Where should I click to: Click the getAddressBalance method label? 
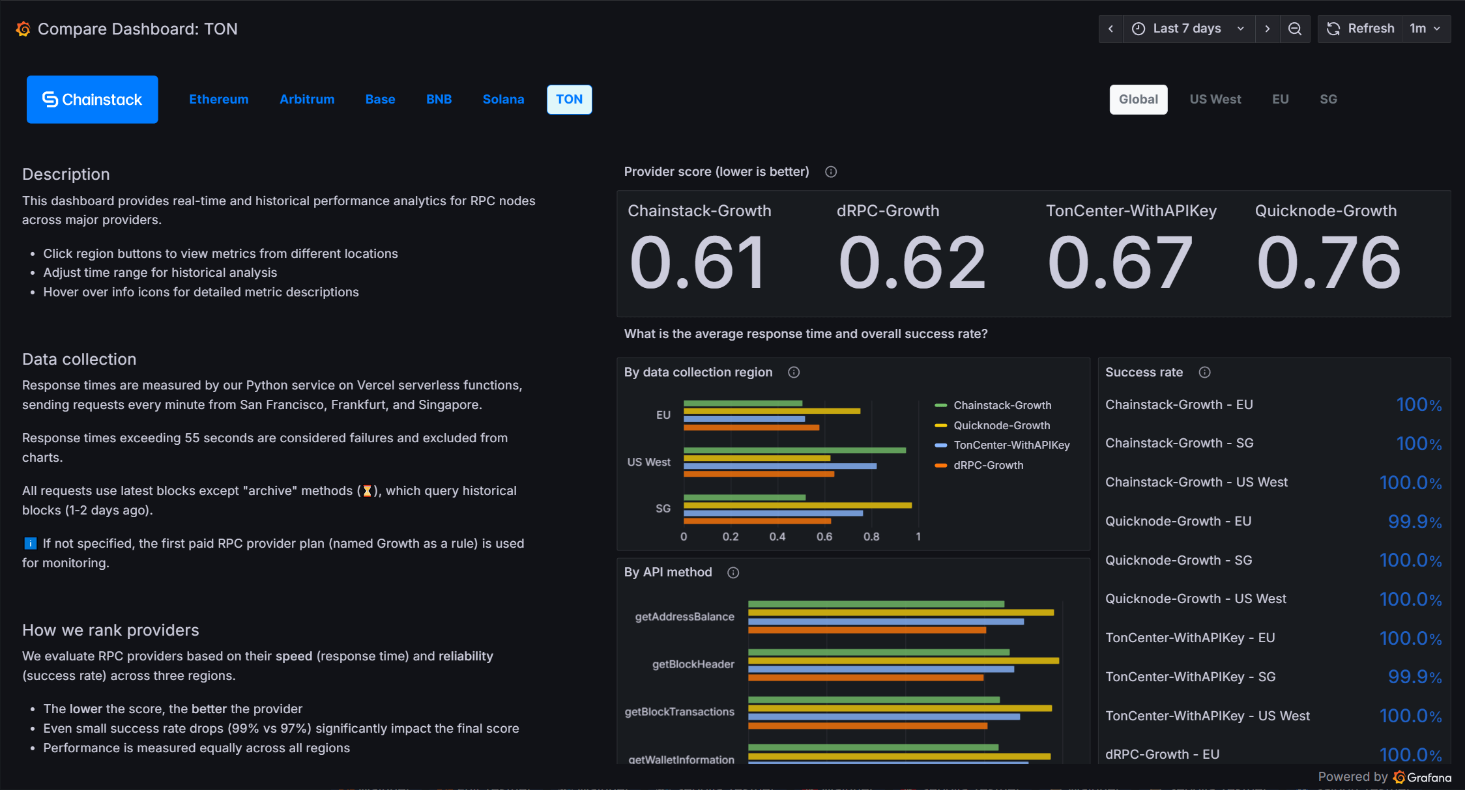(x=685, y=617)
